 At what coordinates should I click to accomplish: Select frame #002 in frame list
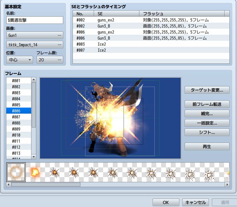19,87
